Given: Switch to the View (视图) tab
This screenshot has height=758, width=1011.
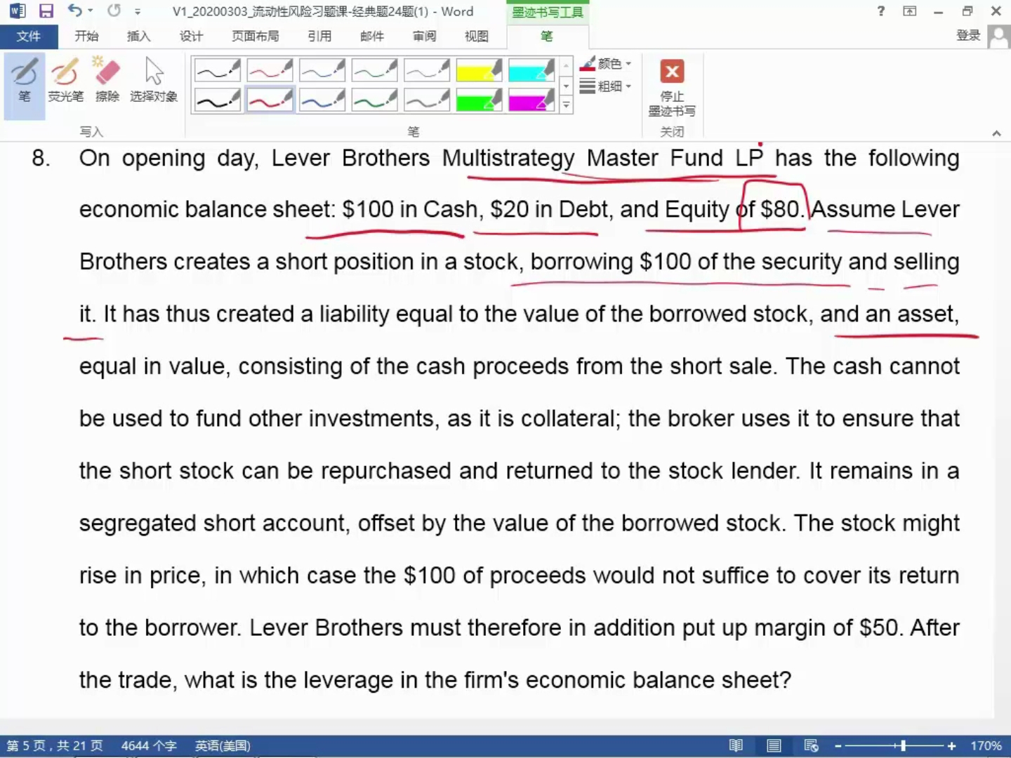Looking at the screenshot, I should pos(477,36).
